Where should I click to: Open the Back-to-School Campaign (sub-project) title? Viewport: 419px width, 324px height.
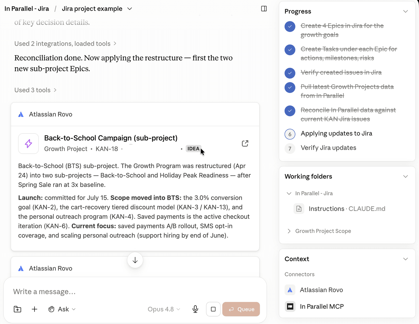[111, 138]
